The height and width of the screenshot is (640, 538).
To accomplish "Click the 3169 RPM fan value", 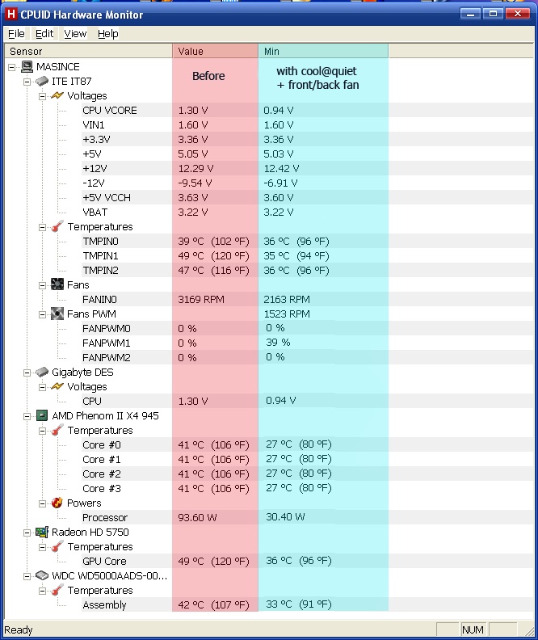I will 201,300.
